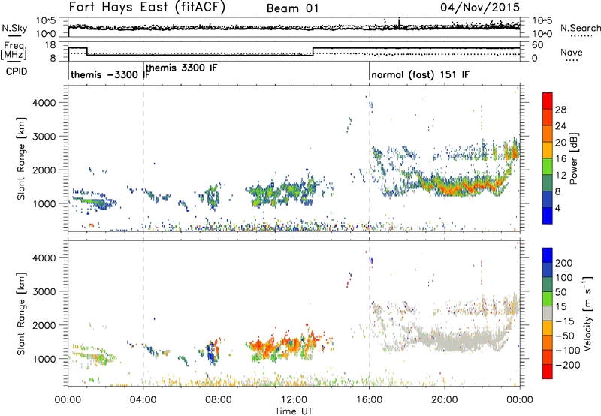Click the '28' tick on the power colorbar

click(560, 110)
